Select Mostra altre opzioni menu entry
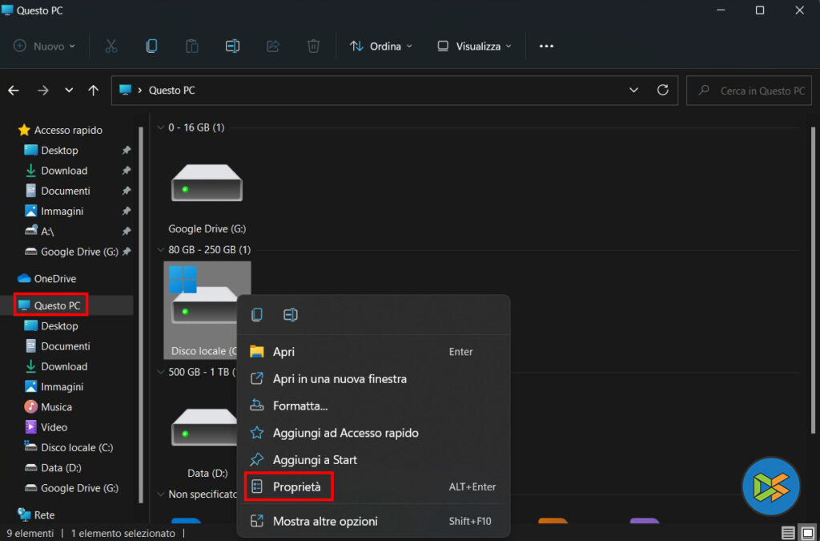Viewport: 820px width, 541px height. (x=324, y=521)
